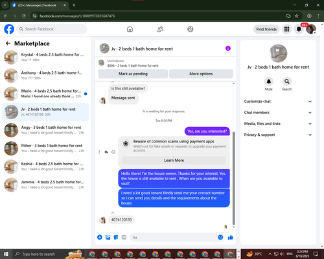Open the emoji picker in message field
Image resolution: width=324 pixels, height=259 pixels.
tap(220, 238)
